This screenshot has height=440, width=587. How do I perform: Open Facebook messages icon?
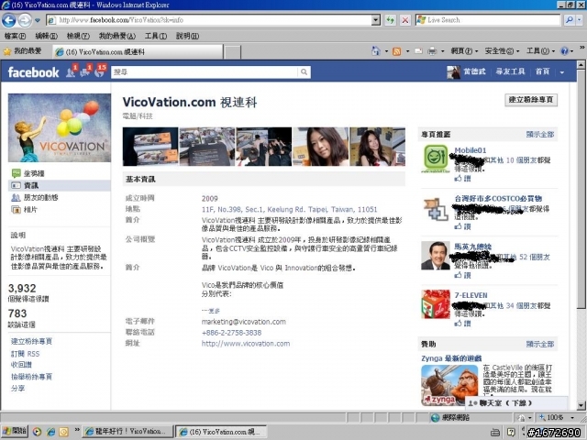click(x=85, y=71)
